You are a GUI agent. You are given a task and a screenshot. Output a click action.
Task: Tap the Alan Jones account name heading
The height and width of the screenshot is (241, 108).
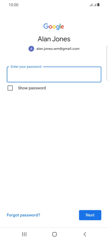[x=54, y=39]
